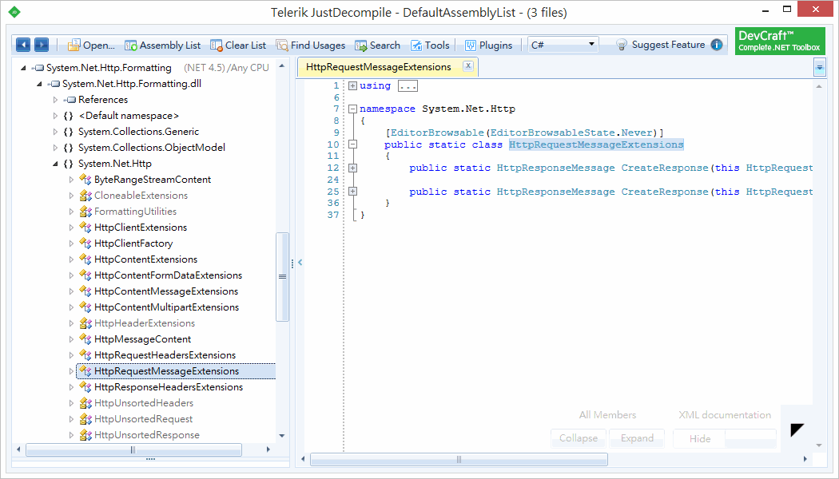Select HttpRequestMessageExtensions in the tree

coord(176,371)
